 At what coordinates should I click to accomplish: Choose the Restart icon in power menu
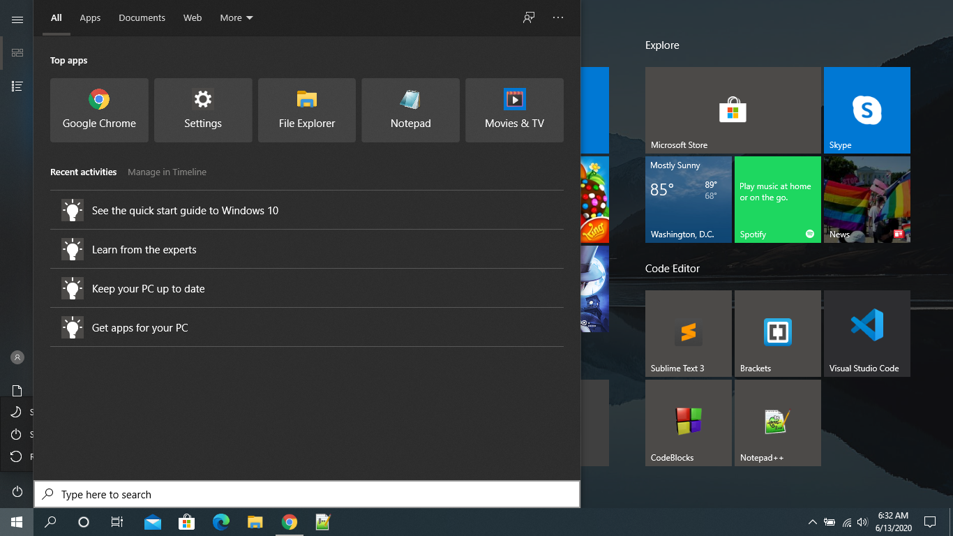16,457
